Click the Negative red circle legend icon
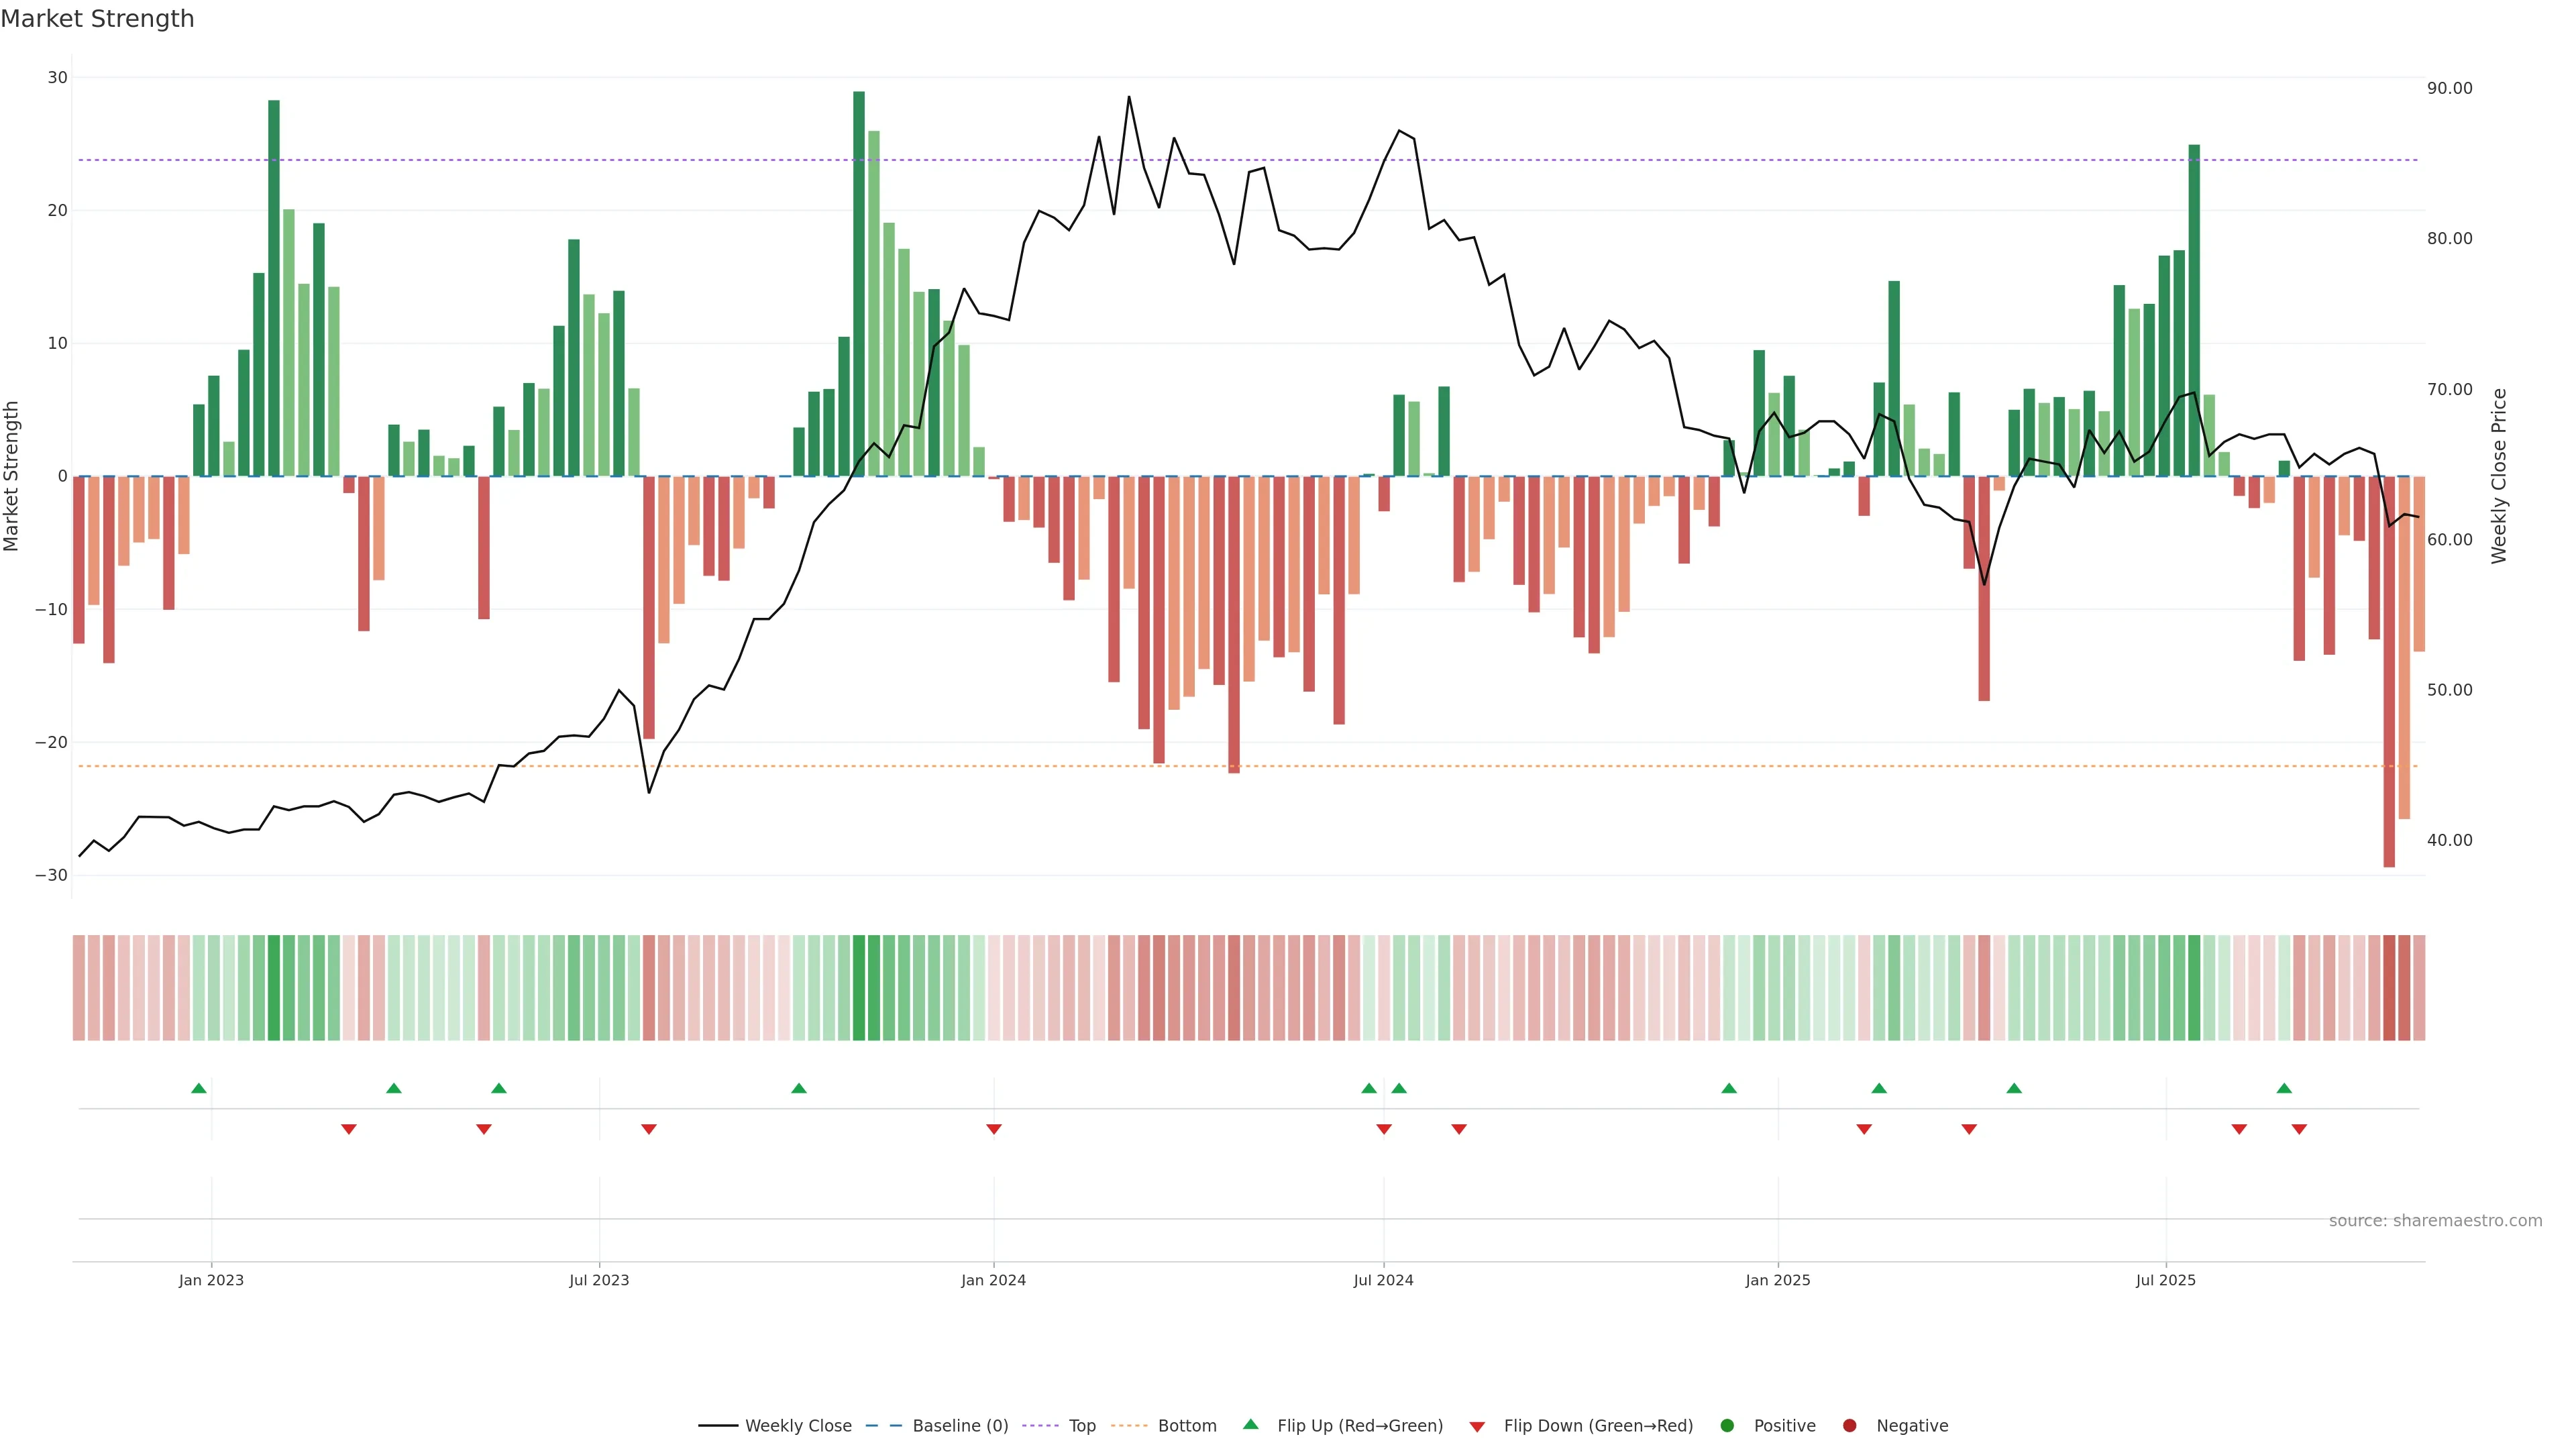2576x1449 pixels. (x=1849, y=1426)
